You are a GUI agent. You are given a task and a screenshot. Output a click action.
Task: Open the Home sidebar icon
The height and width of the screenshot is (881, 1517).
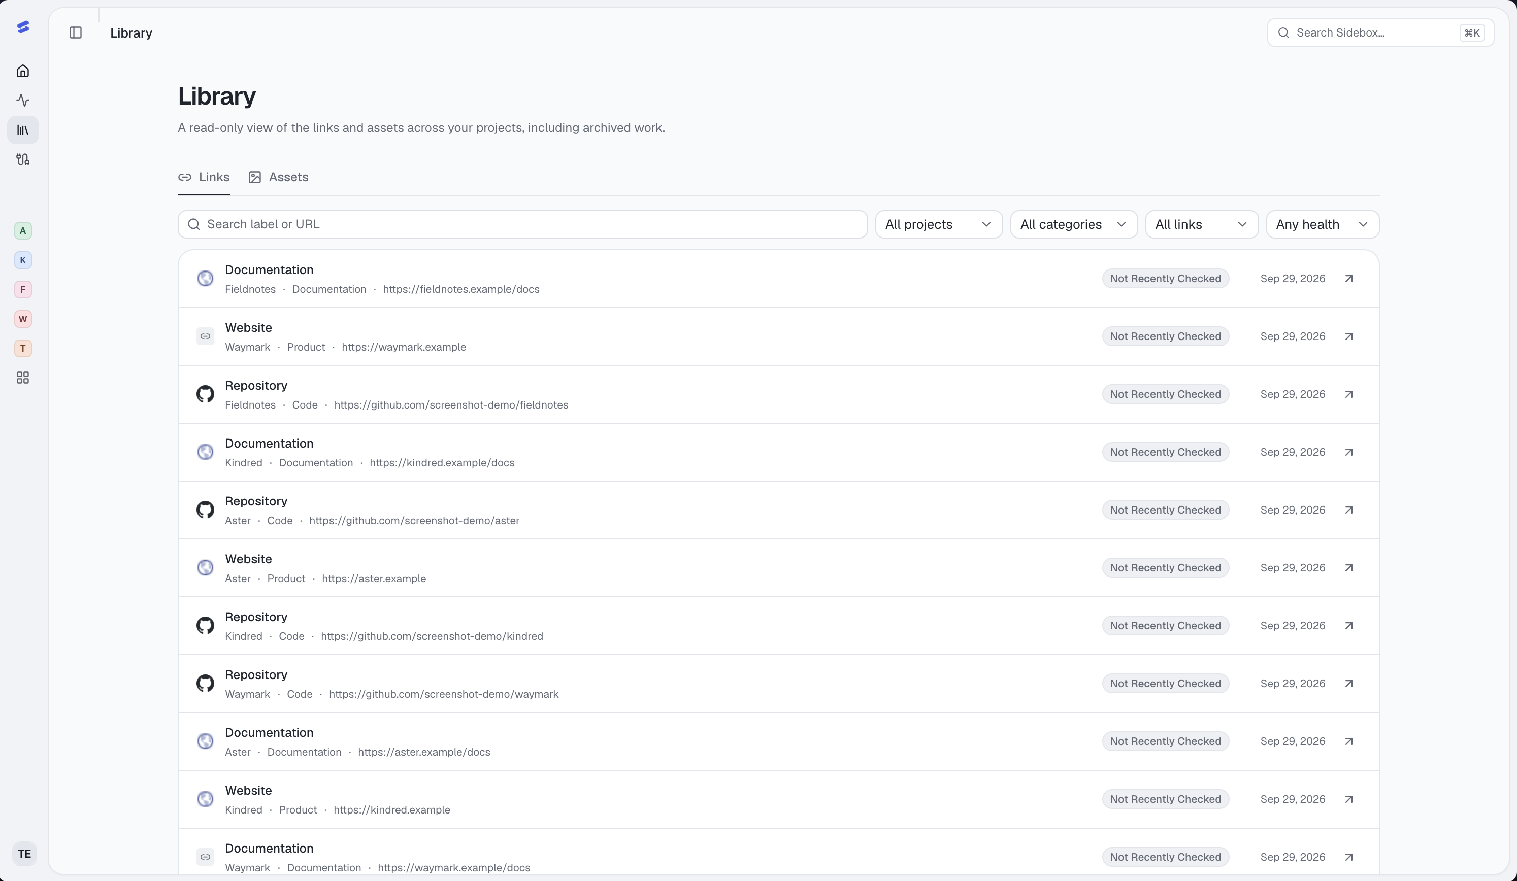coord(23,71)
